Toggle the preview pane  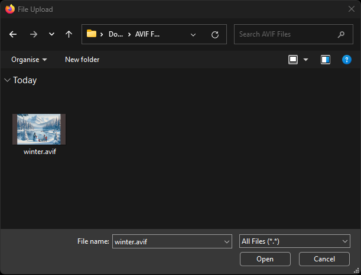click(x=326, y=60)
